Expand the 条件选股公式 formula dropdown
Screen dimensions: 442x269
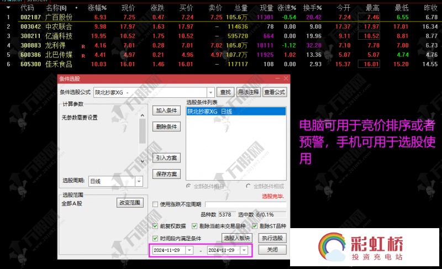click(x=211, y=92)
